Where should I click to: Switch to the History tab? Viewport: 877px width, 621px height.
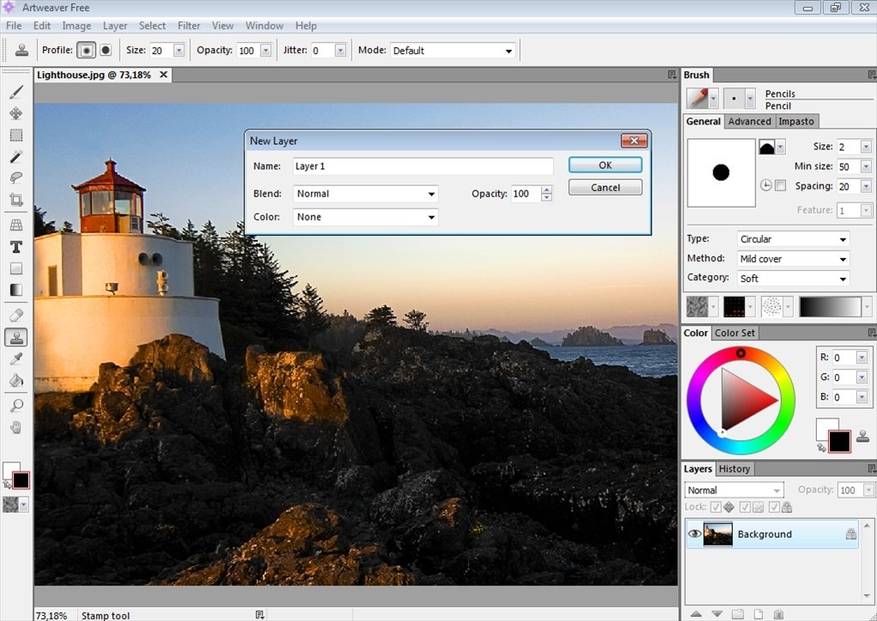734,469
